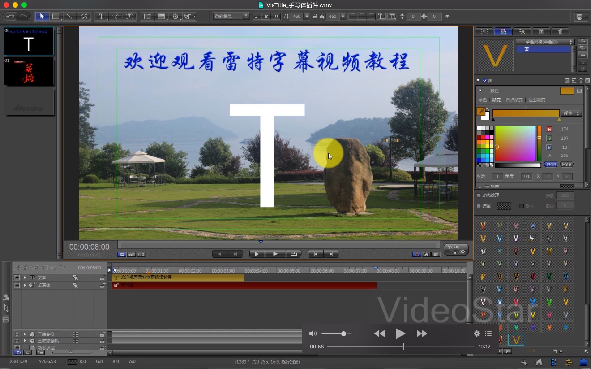Switch to the 四点渐变 tab
The width and height of the screenshot is (591, 369).
point(513,100)
